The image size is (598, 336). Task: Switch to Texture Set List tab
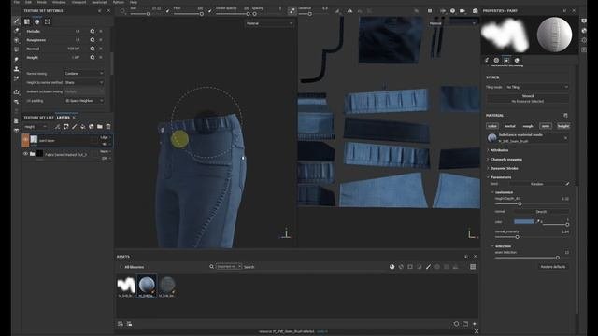pyautogui.click(x=38, y=118)
